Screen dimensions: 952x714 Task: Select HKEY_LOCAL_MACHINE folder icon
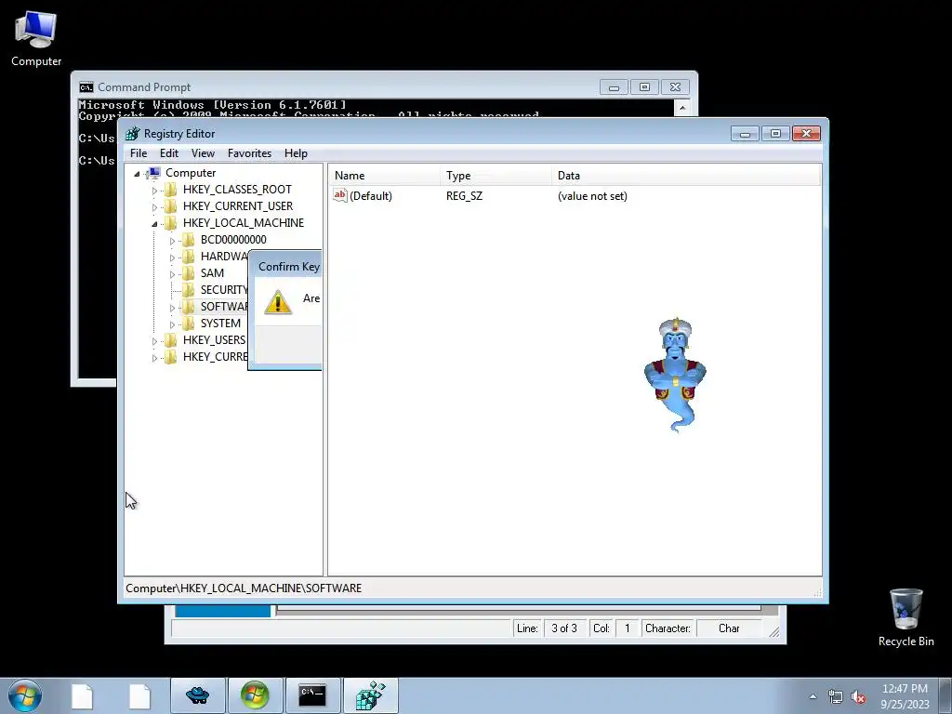(171, 223)
